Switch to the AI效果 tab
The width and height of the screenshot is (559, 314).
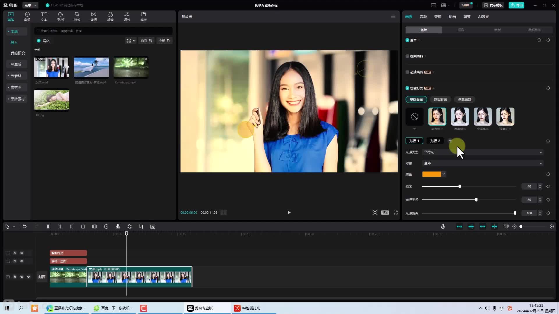(x=483, y=17)
